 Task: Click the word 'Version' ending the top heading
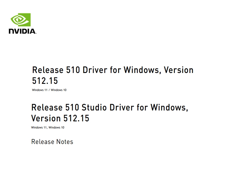coord(179,70)
